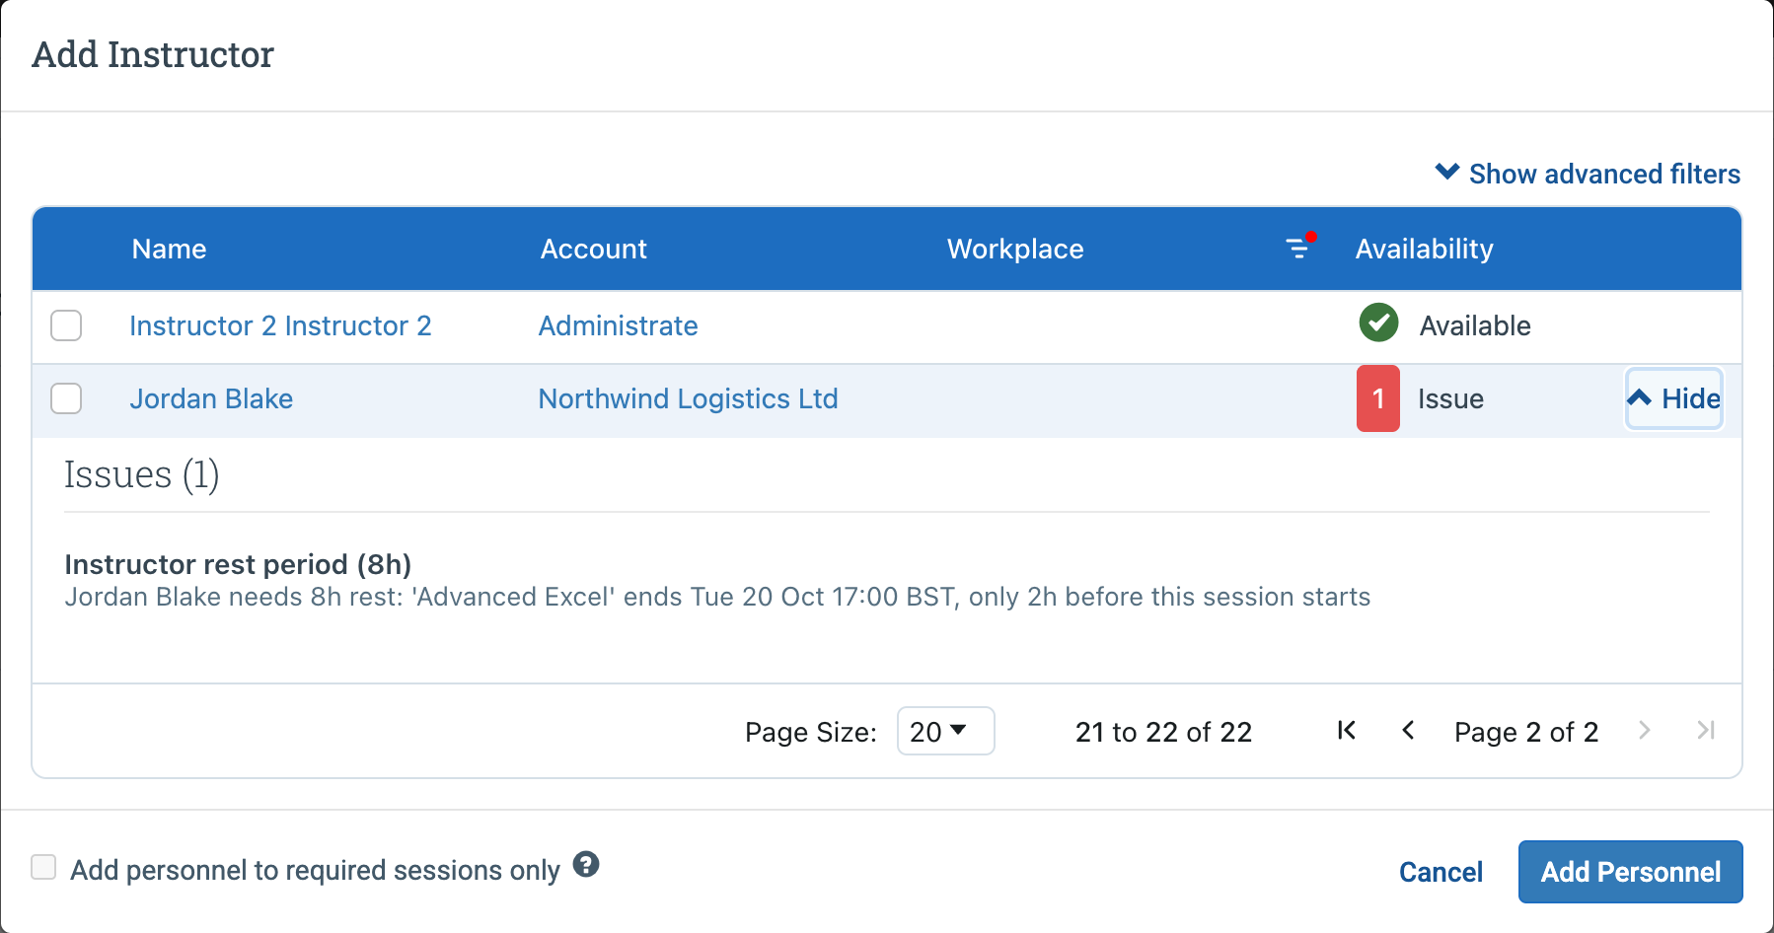Image resolution: width=1774 pixels, height=933 pixels.
Task: Click the Instructor rest period (8h) heading
Action: pyautogui.click(x=238, y=564)
